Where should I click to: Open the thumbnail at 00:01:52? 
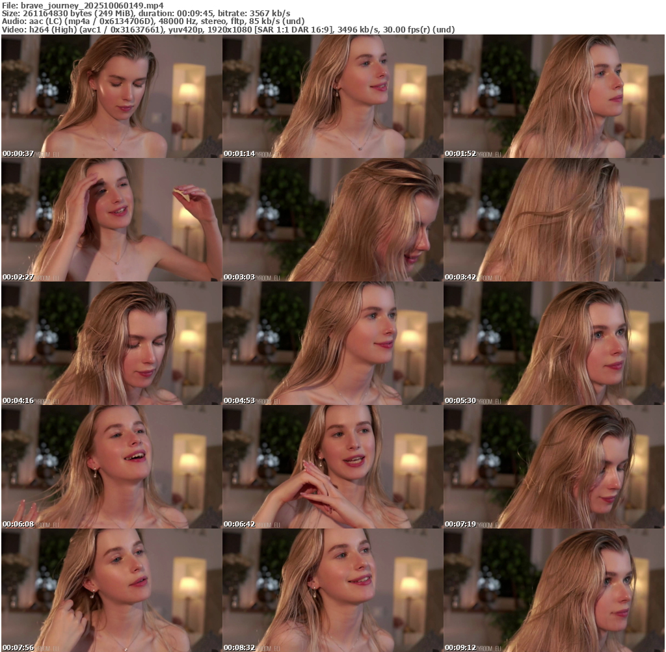[554, 96]
